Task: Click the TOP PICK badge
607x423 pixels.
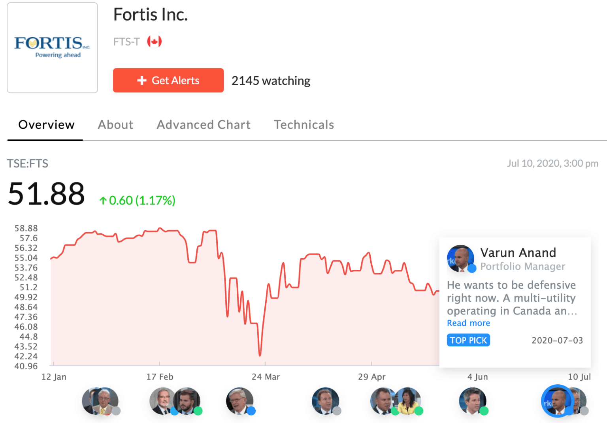Action: tap(468, 340)
